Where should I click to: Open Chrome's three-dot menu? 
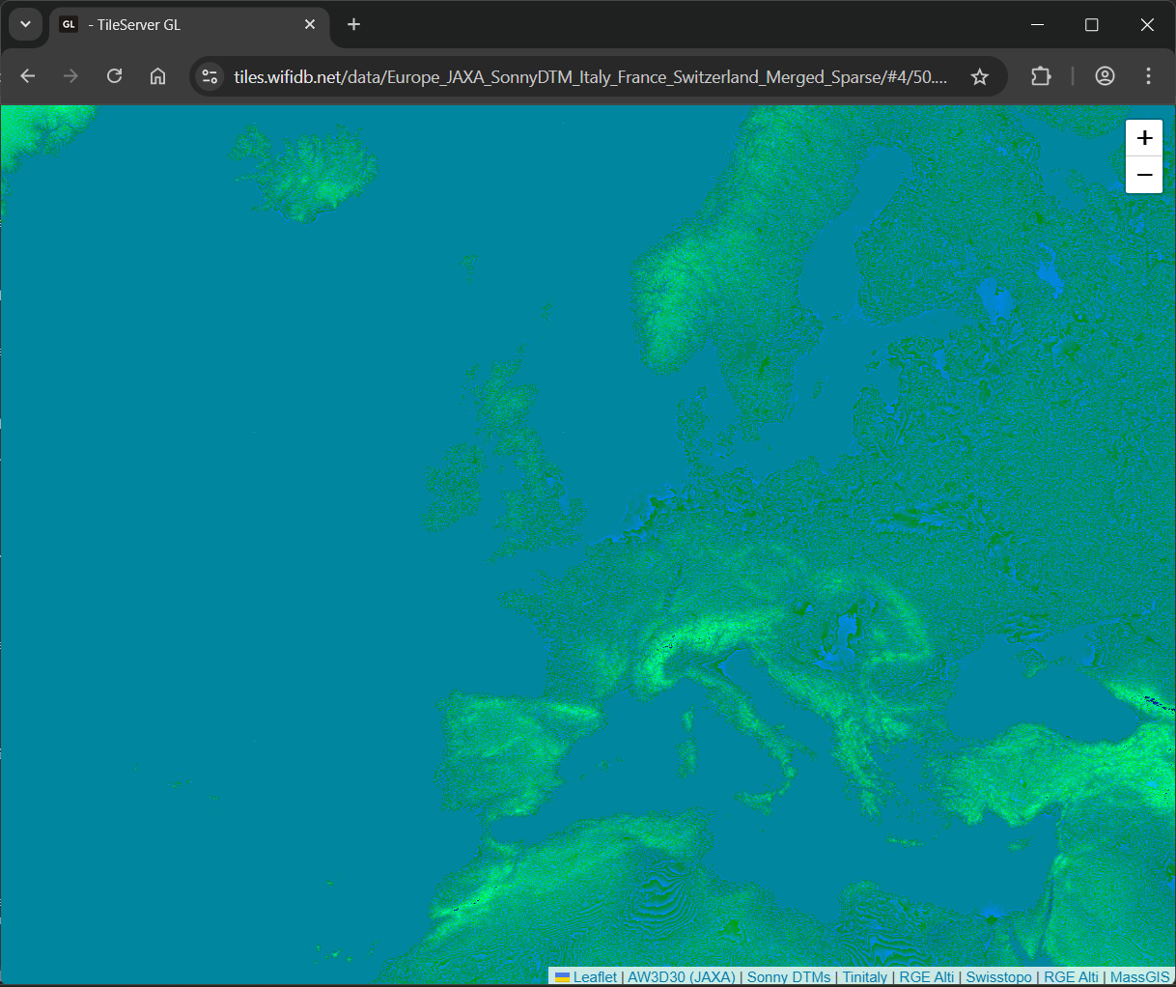(x=1148, y=76)
